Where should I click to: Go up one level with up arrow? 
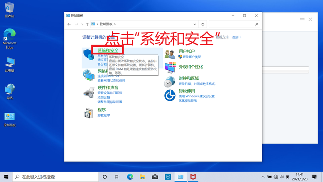click(x=87, y=24)
